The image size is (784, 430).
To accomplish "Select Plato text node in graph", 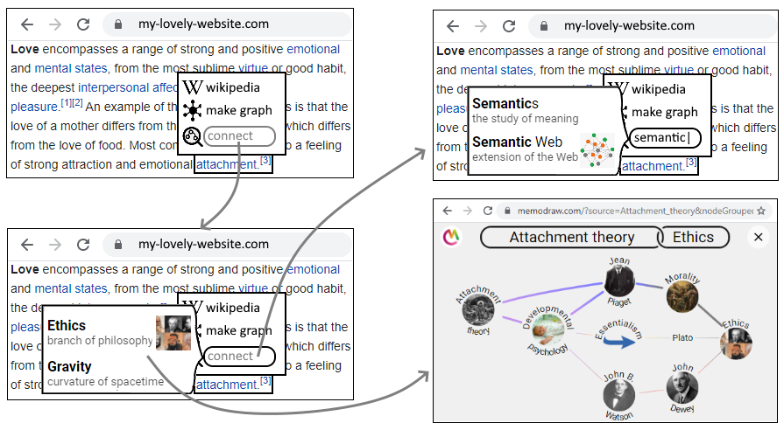I will [x=682, y=337].
